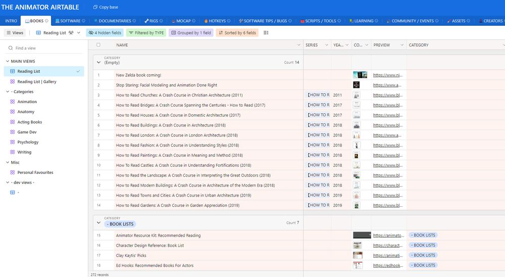
Task: Switch to the INTRO tab
Action: tap(11, 21)
